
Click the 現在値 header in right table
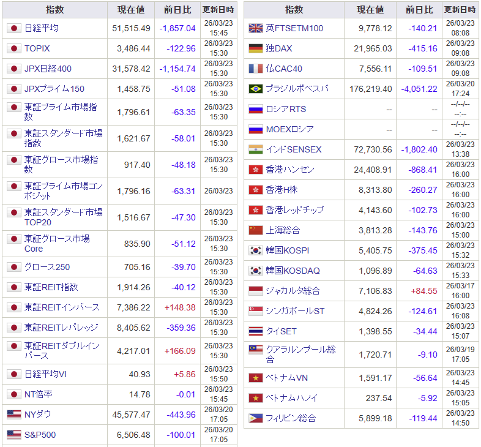point(370,10)
